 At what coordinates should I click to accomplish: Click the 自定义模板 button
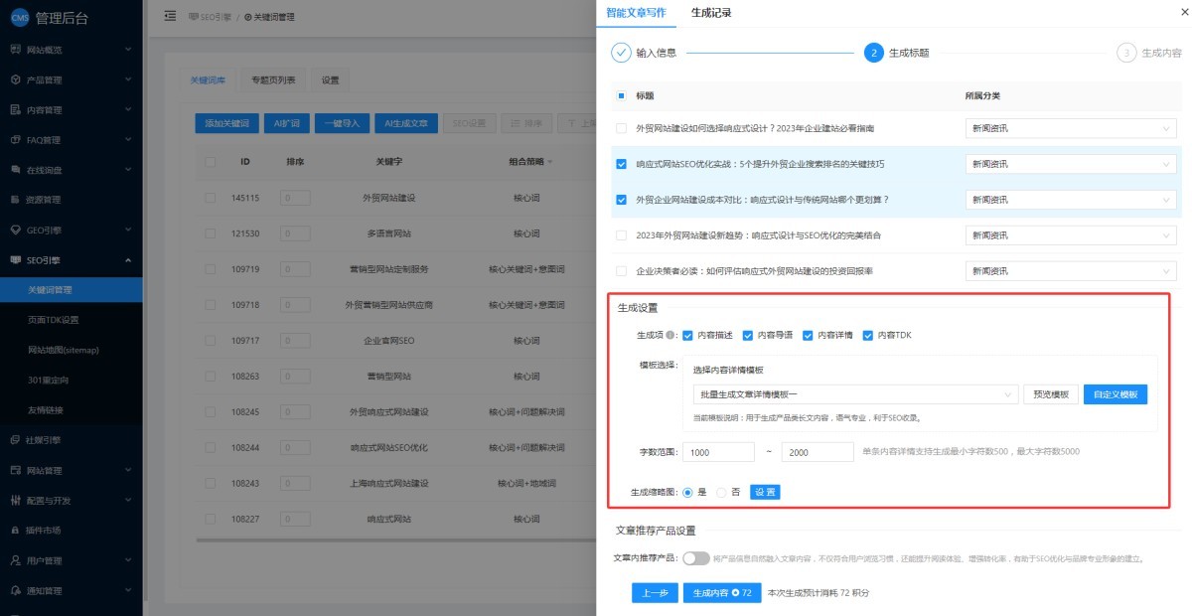point(1115,394)
